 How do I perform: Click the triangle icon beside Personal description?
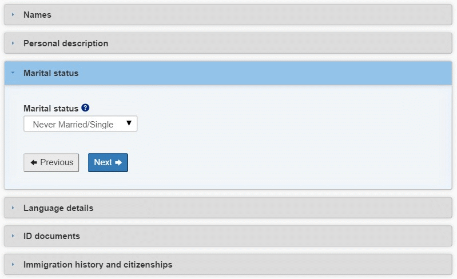click(x=13, y=43)
